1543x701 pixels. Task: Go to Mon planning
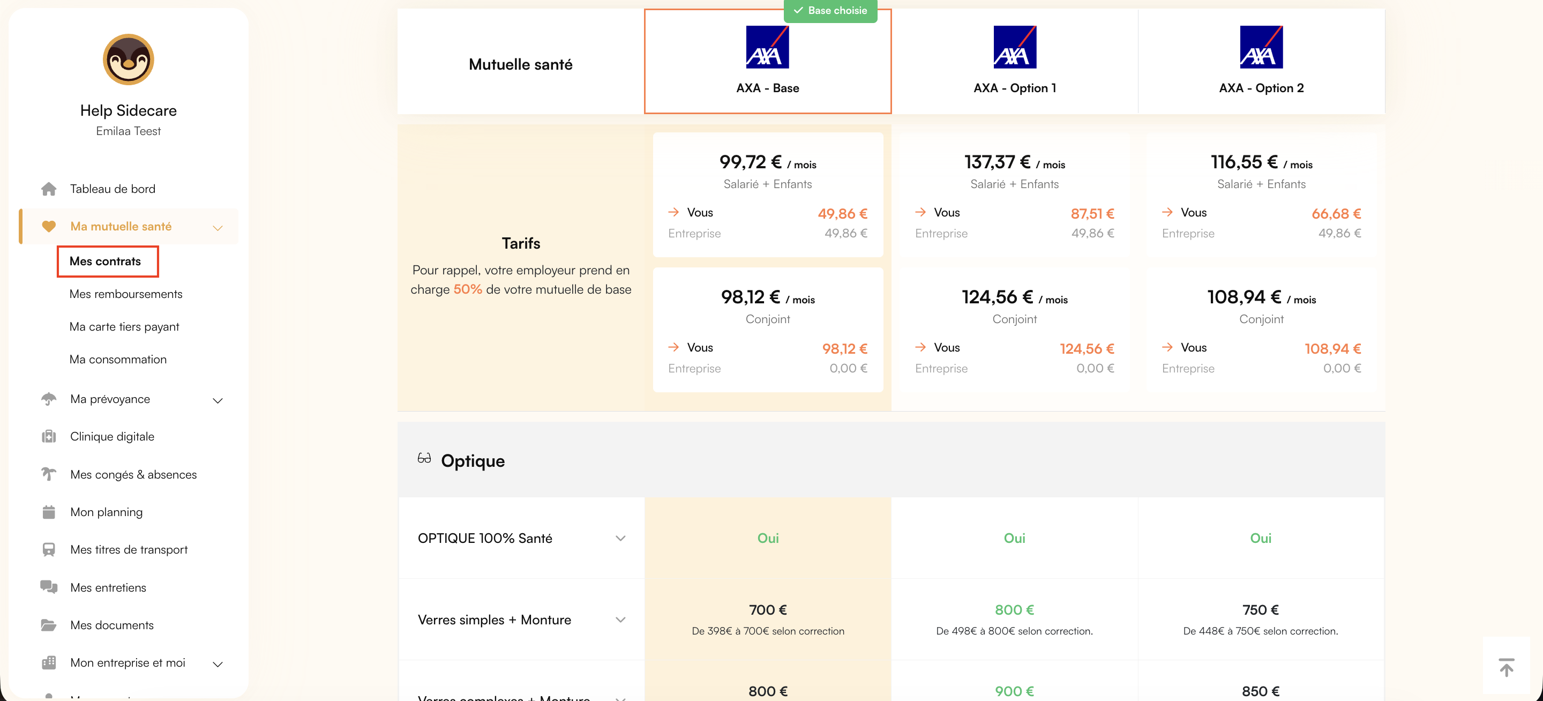[107, 512]
